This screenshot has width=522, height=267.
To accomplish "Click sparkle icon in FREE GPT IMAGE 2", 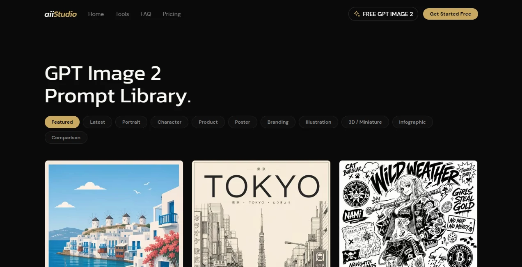I will click(357, 14).
